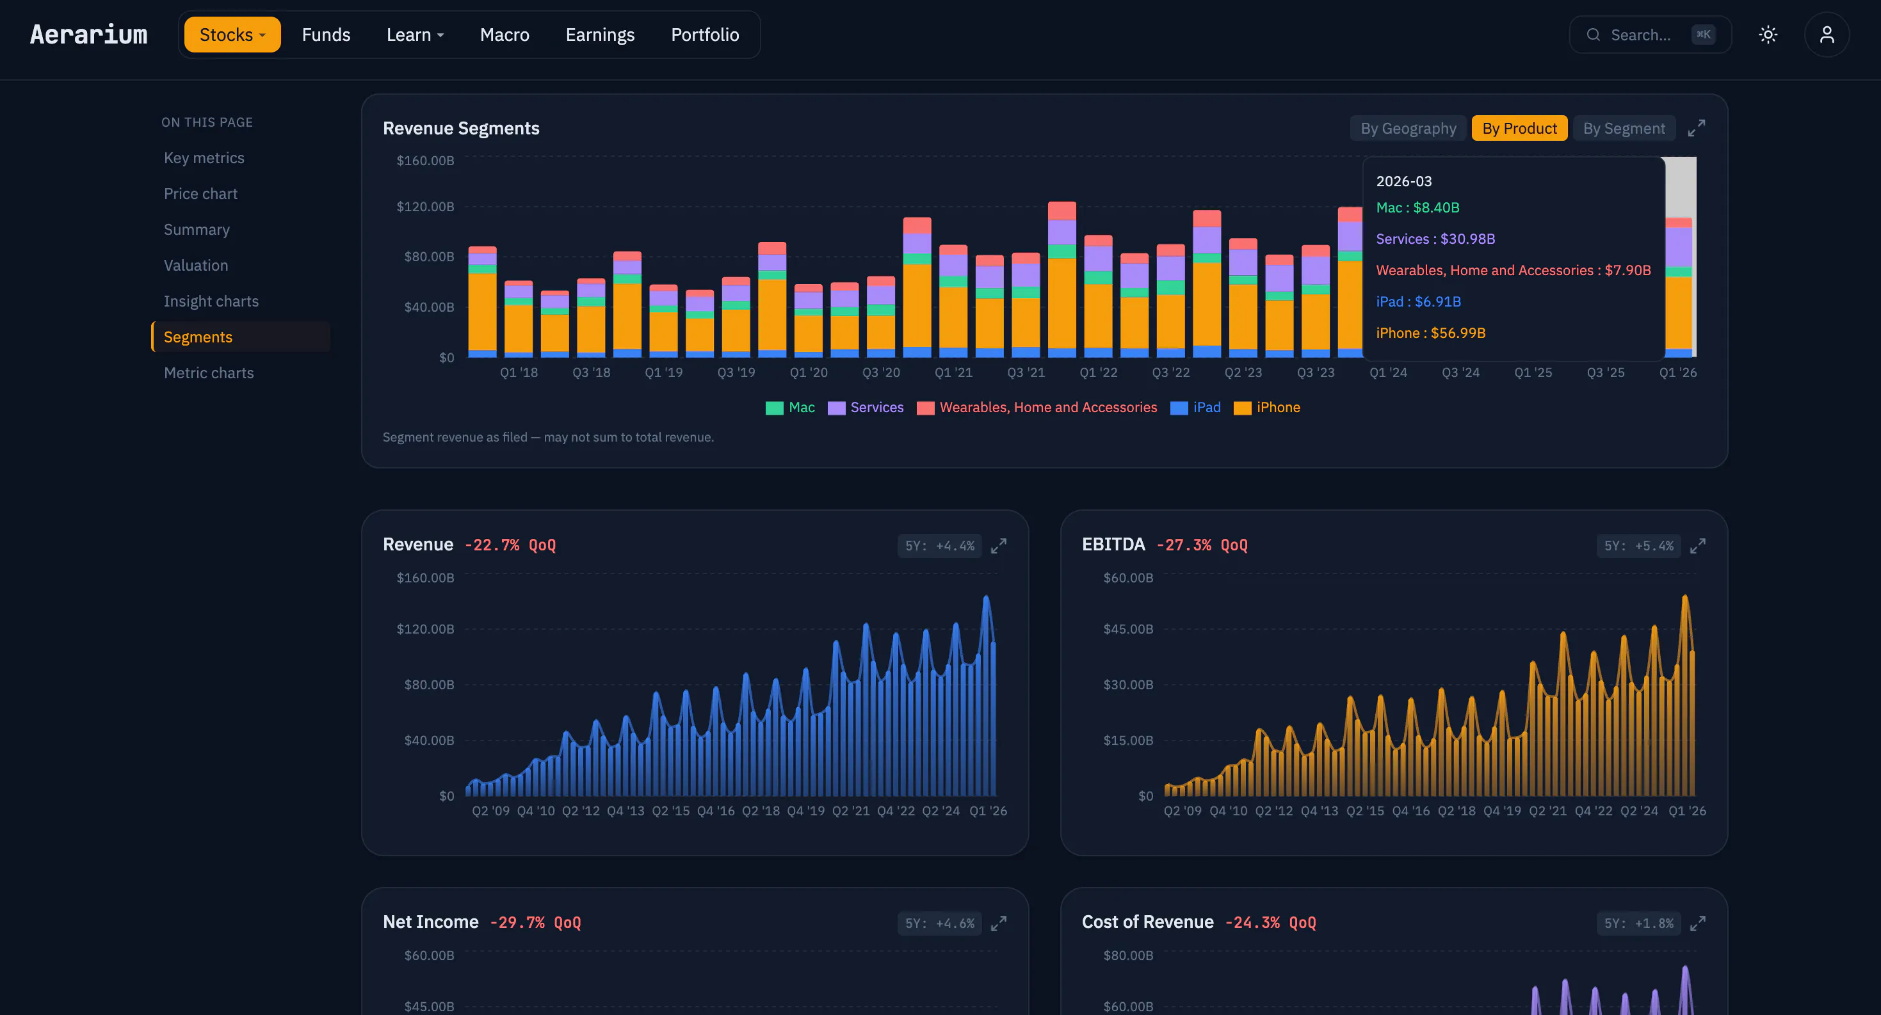The height and width of the screenshot is (1015, 1881).
Task: Click the Revenue -22.7% QoQ value
Action: pyautogui.click(x=510, y=545)
